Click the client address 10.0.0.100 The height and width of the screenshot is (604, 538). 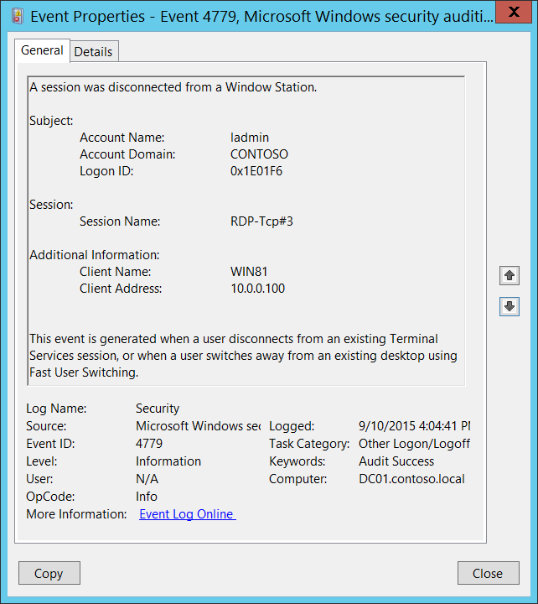coord(257,289)
